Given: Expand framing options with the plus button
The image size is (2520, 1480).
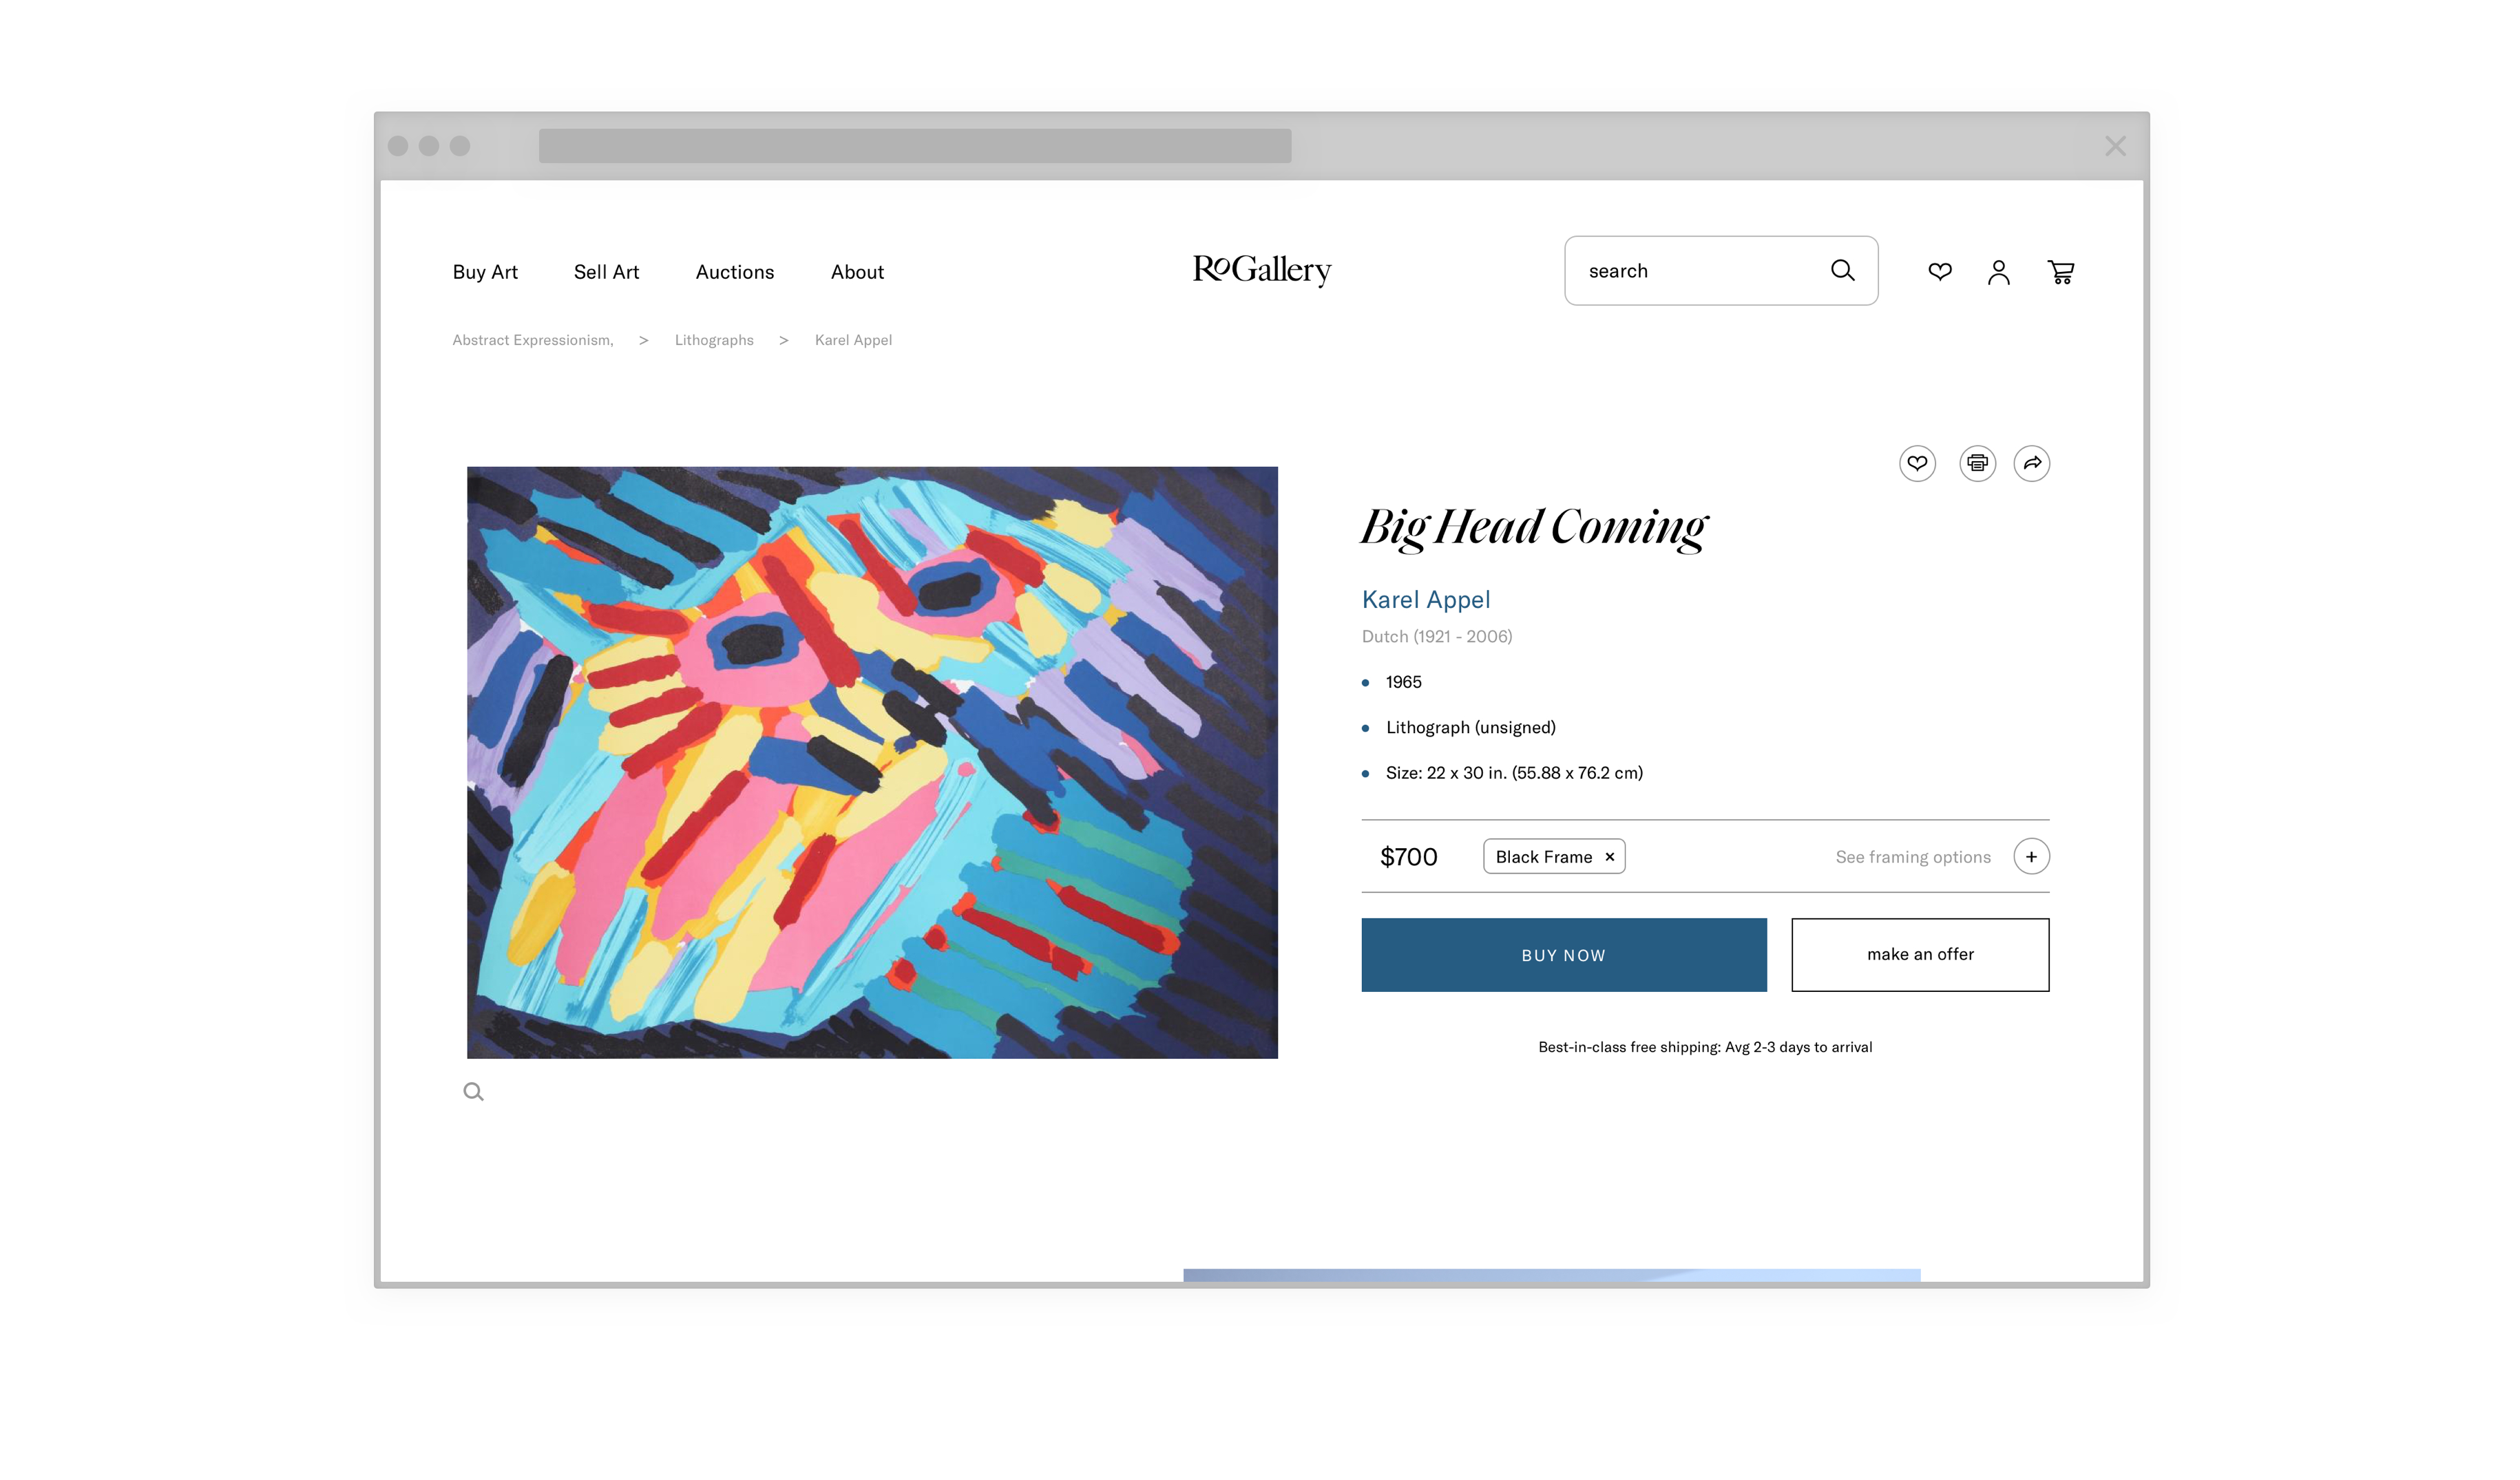Looking at the screenshot, I should tap(2031, 857).
